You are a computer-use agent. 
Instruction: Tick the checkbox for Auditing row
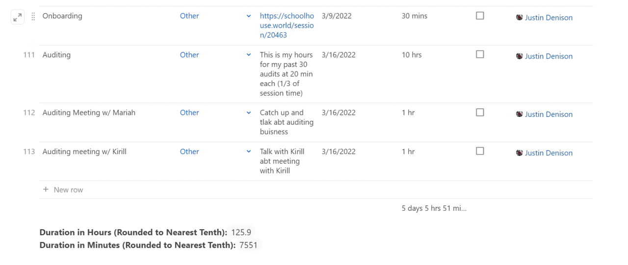click(x=480, y=54)
